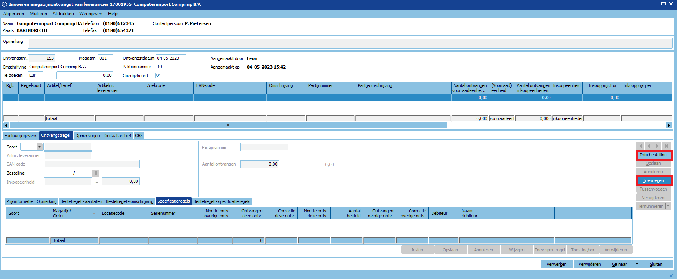Click the grid's left scroll arrow
Viewport: 677px width, 279px height.
click(x=6, y=125)
